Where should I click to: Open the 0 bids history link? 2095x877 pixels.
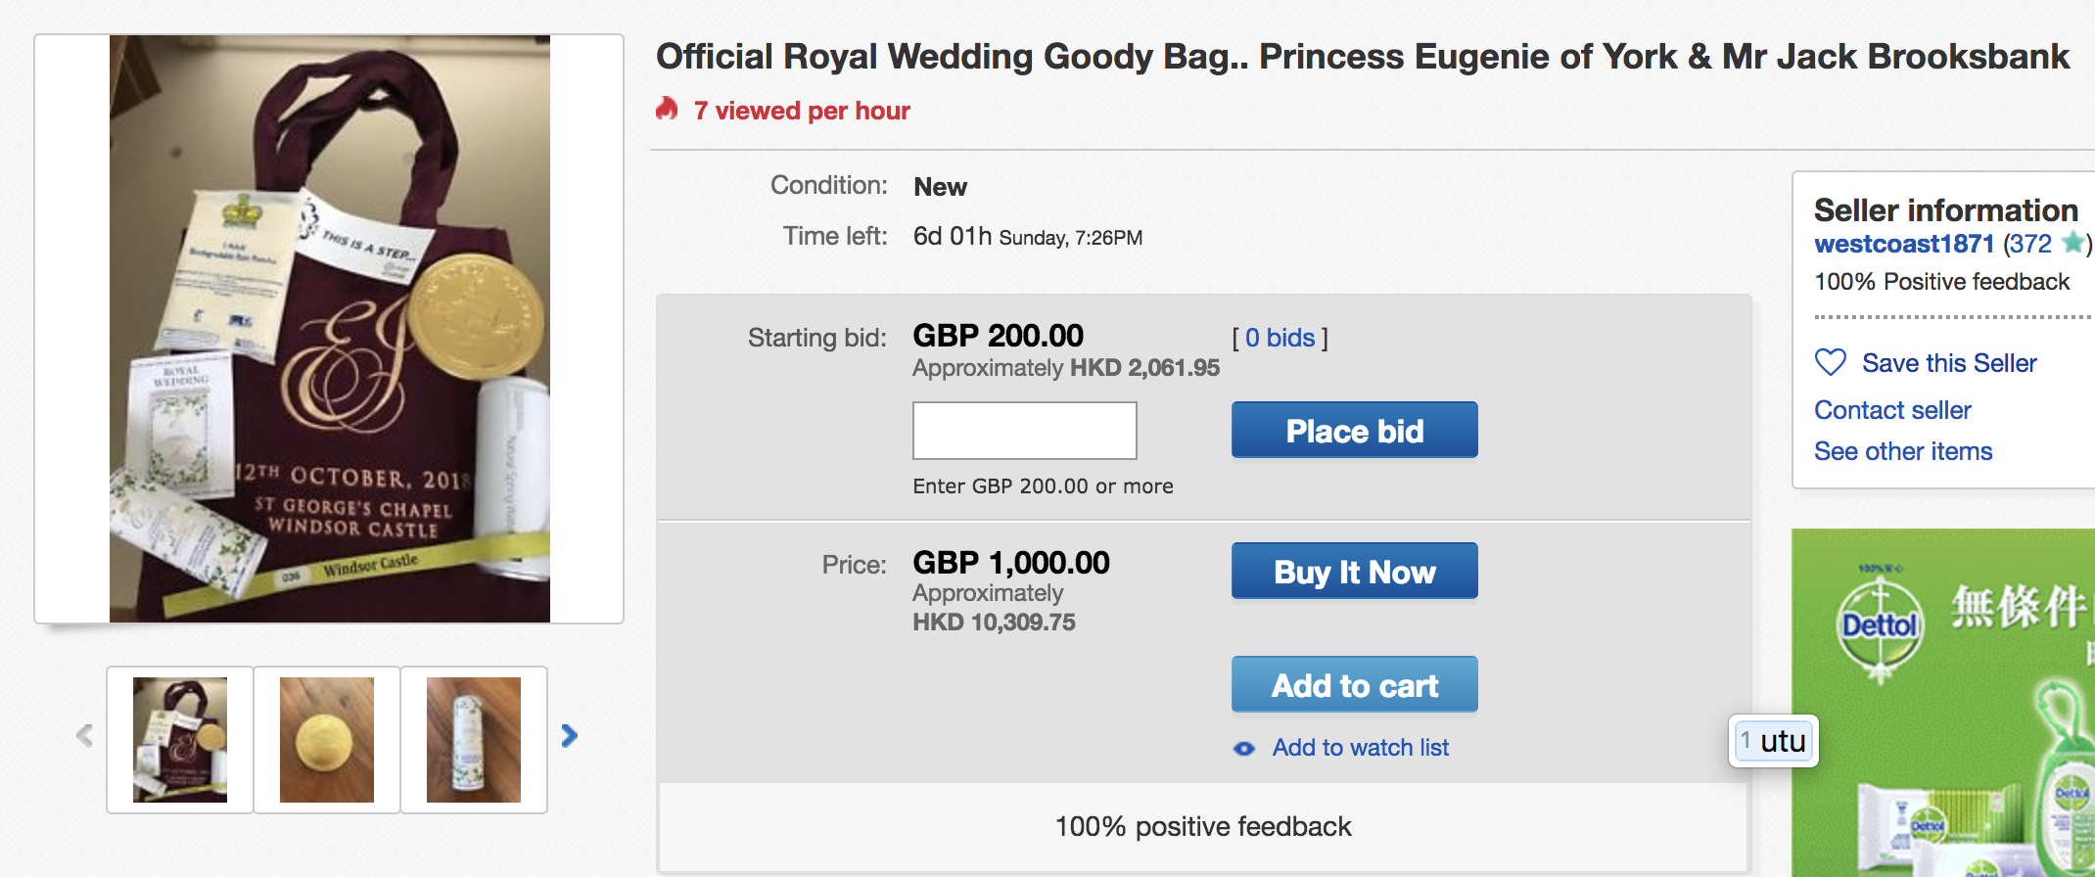[x=1280, y=338]
